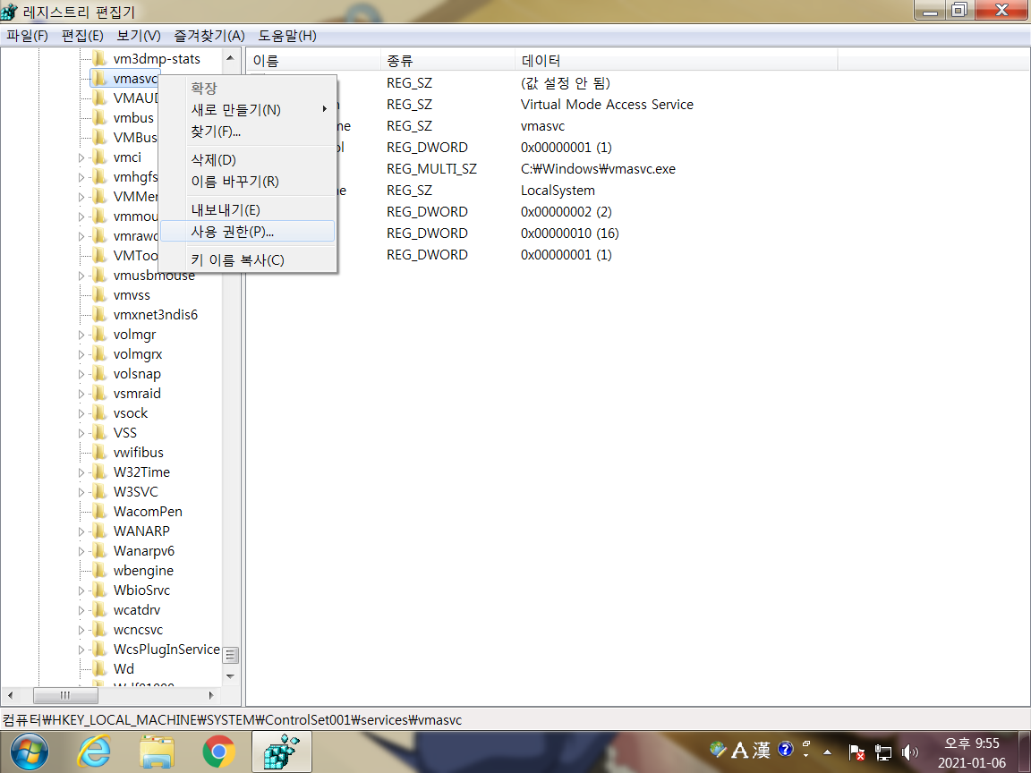
Task: Choose 이름 바꾸기(R) in context menu
Action: coord(247,182)
